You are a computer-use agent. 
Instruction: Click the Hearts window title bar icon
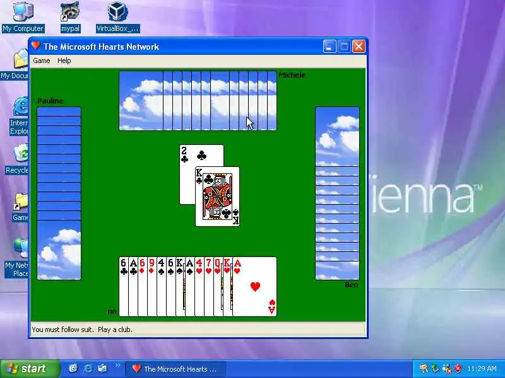pos(36,46)
